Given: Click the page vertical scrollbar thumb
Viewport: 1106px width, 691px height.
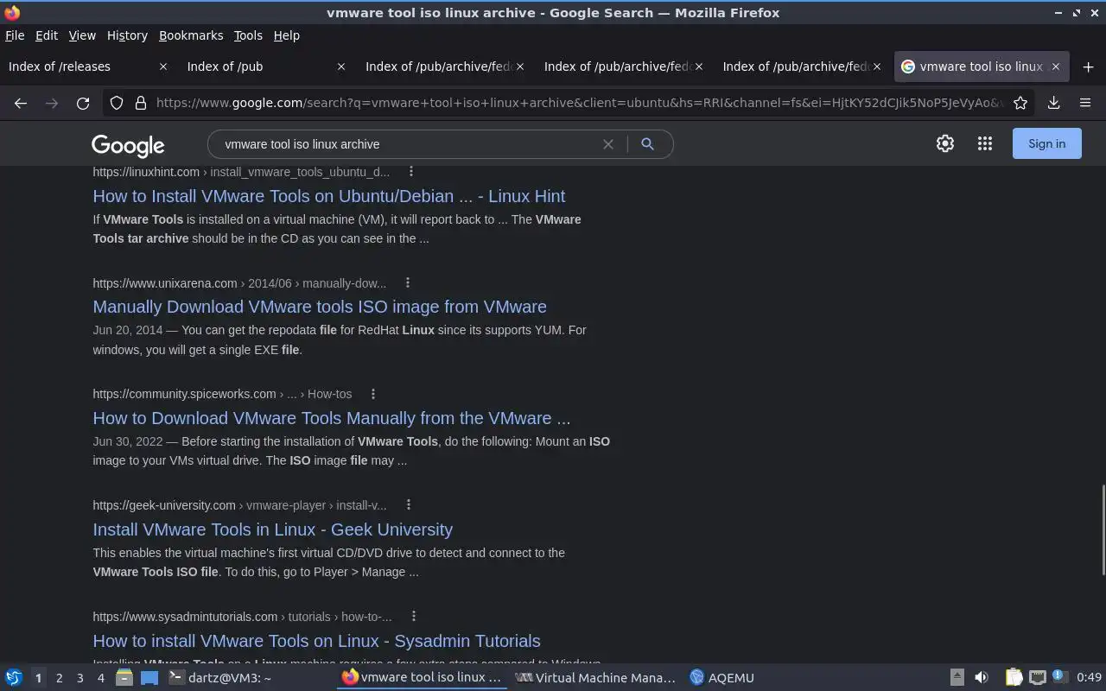Looking at the screenshot, I should (x=1102, y=529).
